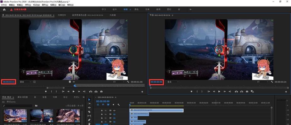Select the Pen tool
The image size is (291, 125).
pyautogui.click(x=89, y=120)
